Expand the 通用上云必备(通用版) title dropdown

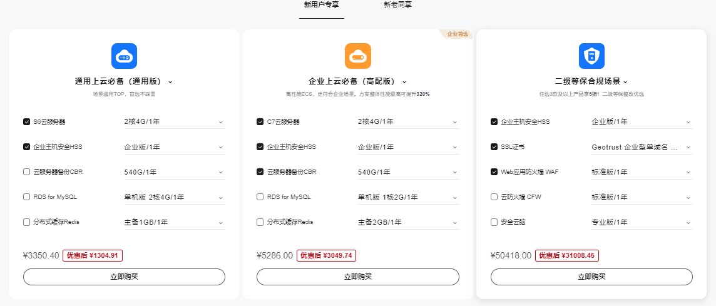(170, 82)
